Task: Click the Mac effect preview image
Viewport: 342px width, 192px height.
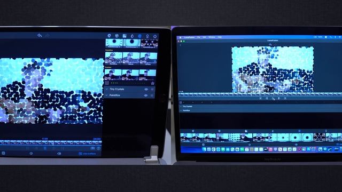Action: [273, 69]
